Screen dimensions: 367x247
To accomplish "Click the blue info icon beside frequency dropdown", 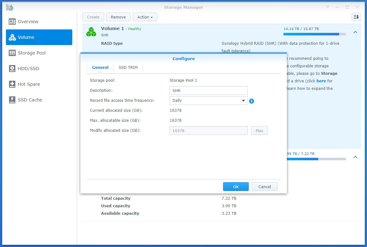I will click(252, 101).
